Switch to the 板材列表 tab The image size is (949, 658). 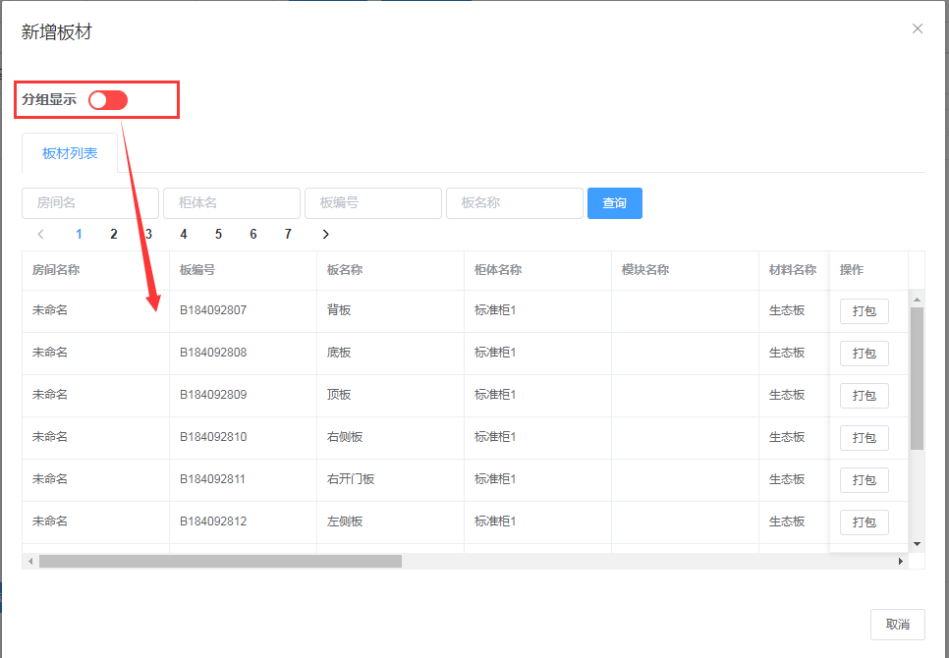[70, 153]
